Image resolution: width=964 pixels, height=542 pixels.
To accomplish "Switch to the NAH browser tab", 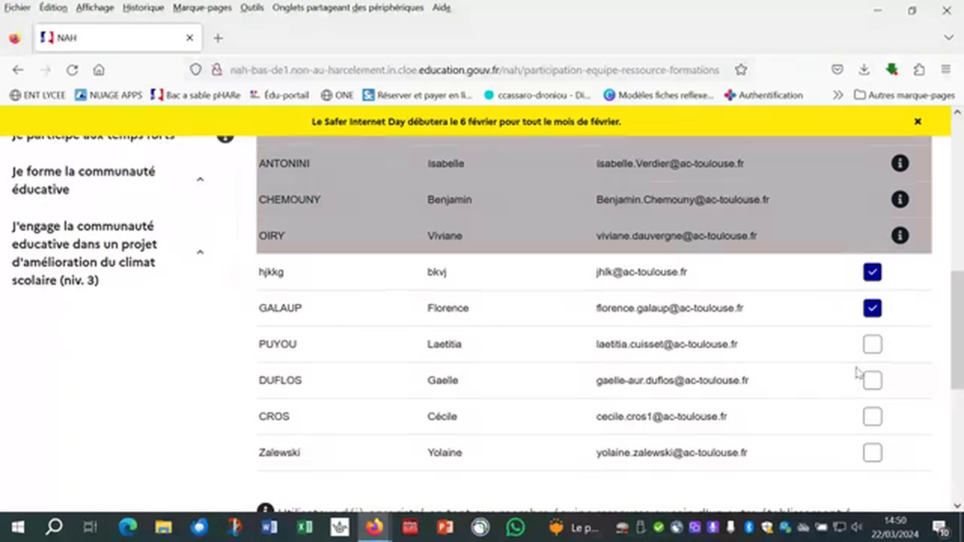I will pyautogui.click(x=113, y=38).
